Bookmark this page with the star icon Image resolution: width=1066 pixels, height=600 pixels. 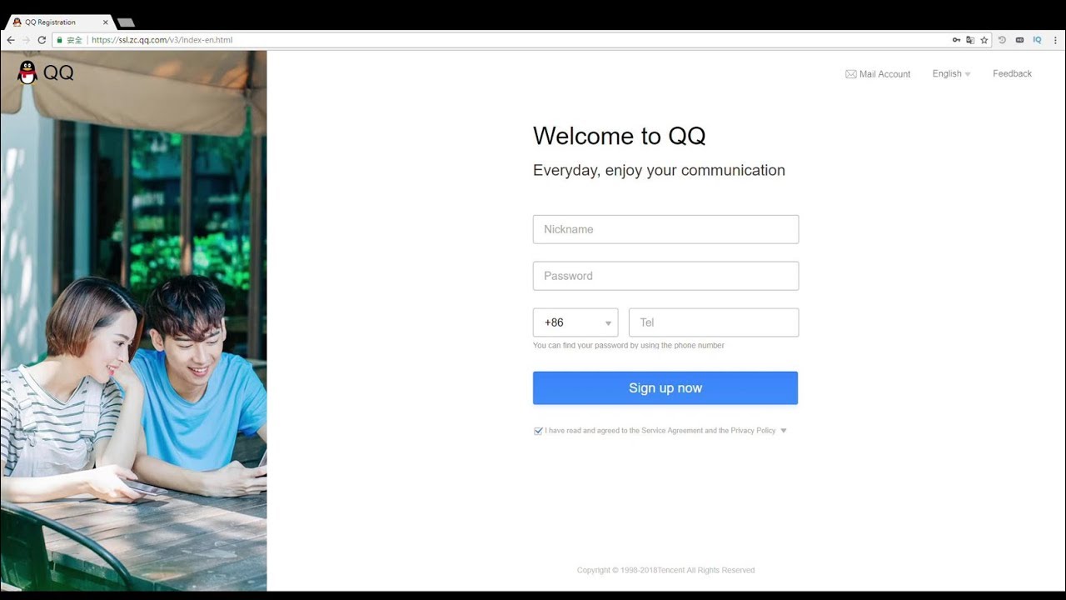point(984,40)
